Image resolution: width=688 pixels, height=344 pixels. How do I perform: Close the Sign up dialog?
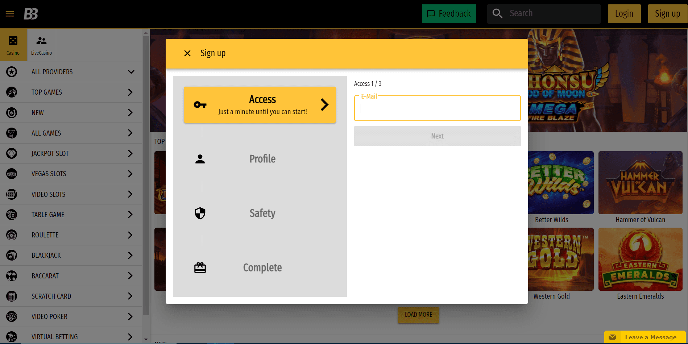click(x=187, y=53)
